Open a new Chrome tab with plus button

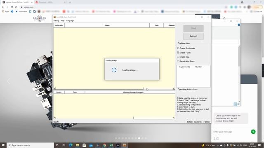click(x=70, y=2)
